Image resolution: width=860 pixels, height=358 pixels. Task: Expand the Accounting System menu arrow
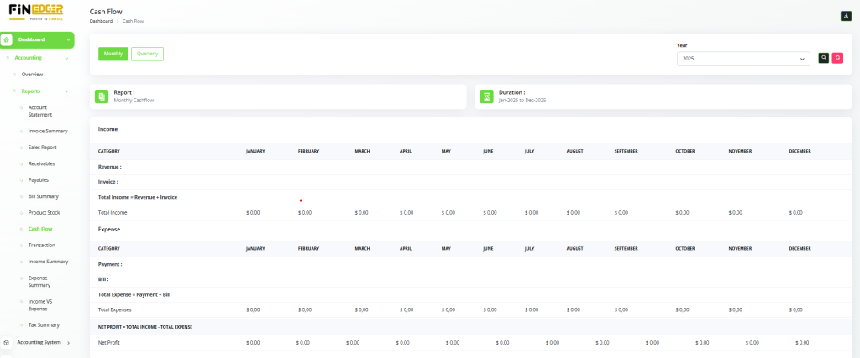tap(68, 343)
